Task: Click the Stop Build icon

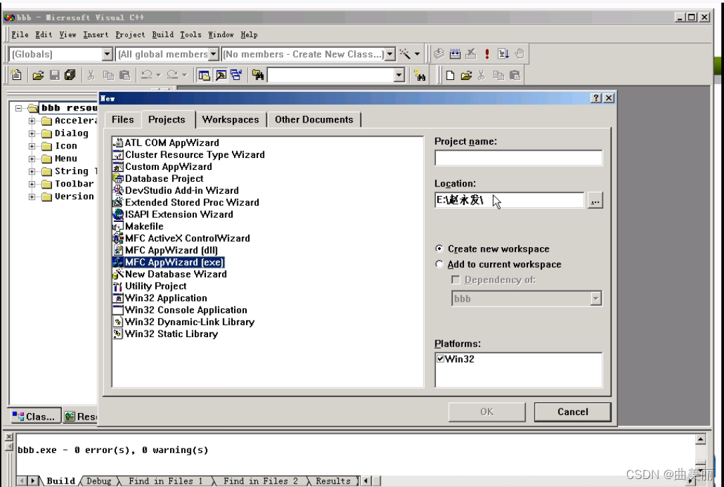Action: click(x=471, y=54)
